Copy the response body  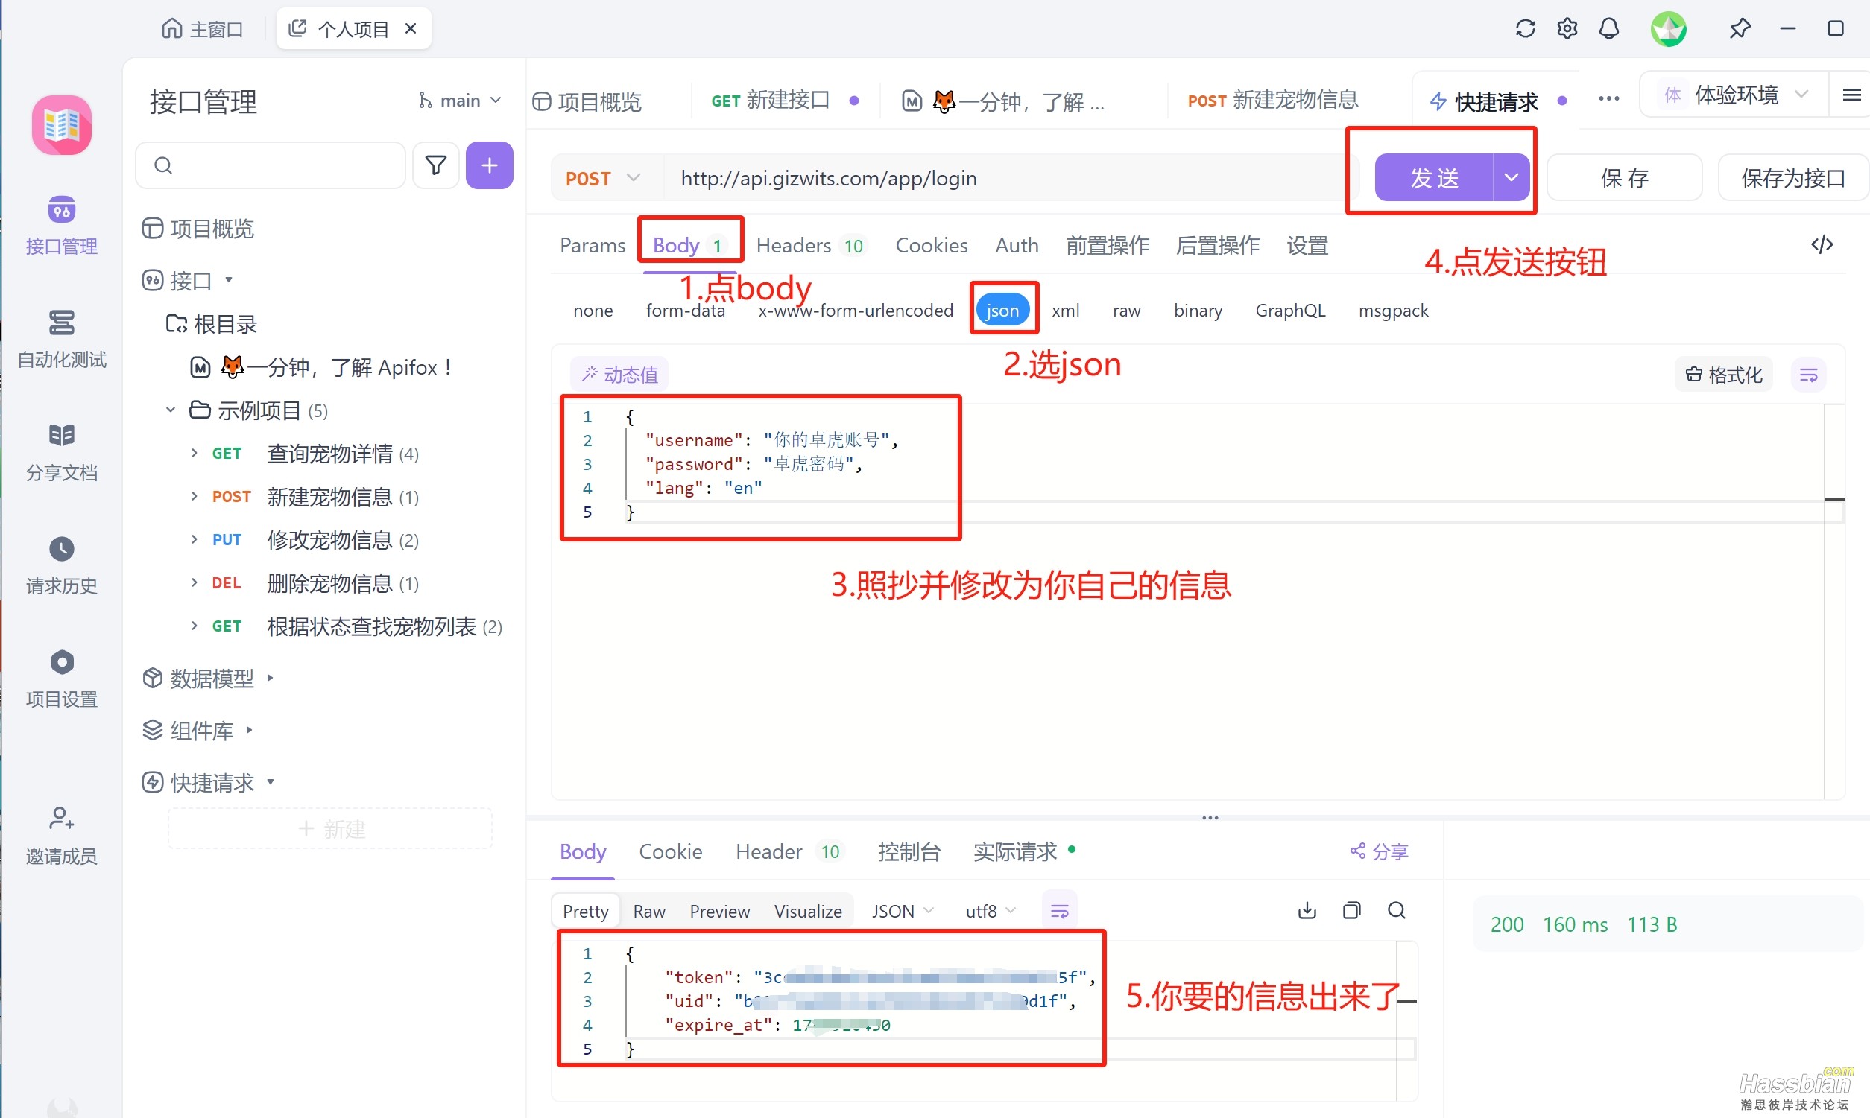(x=1351, y=910)
